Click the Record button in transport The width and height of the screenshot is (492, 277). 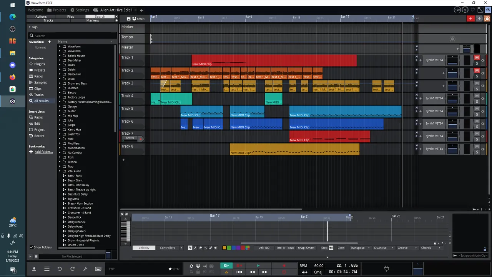pyautogui.click(x=284, y=266)
